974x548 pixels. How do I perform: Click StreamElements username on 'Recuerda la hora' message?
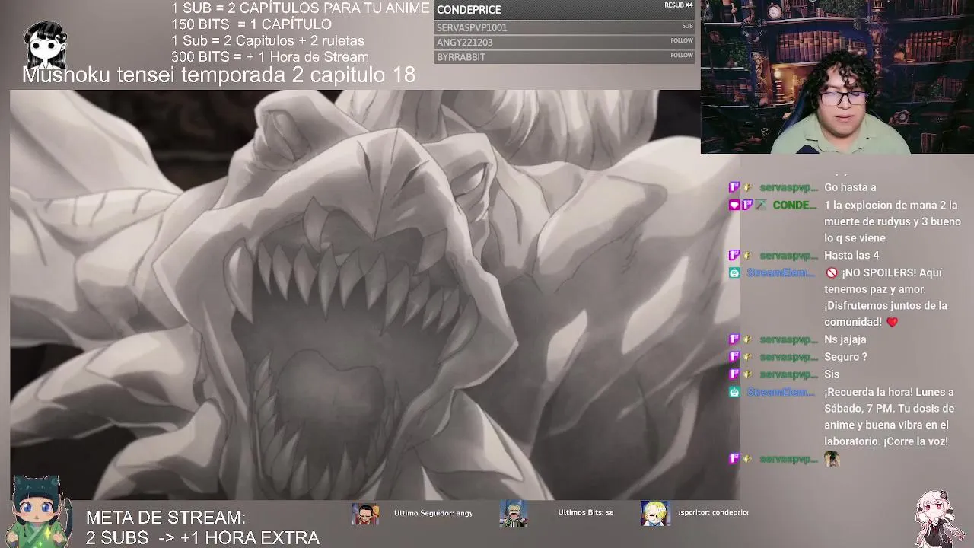click(x=781, y=392)
